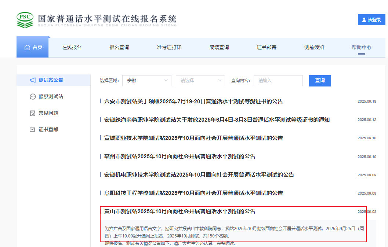Screen dimensions: 388x247
Task: Open the 六安市测试站 certificate announcement
Action: [x=193, y=102]
